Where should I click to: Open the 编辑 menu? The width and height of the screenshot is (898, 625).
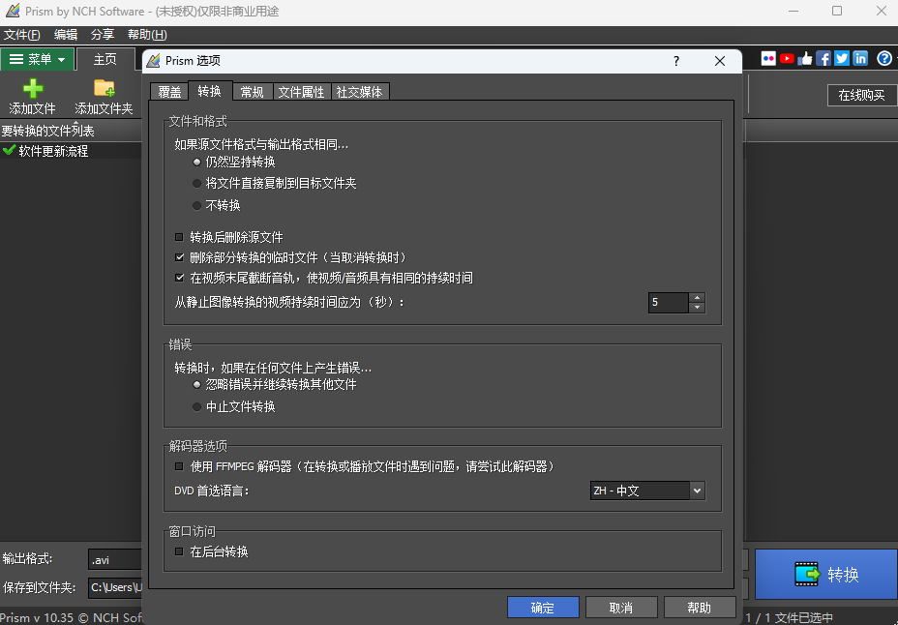click(x=66, y=34)
